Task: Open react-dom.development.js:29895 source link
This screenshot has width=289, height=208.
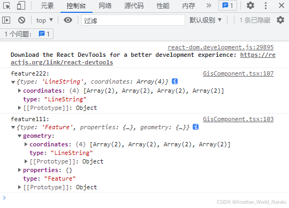Action: [x=220, y=47]
